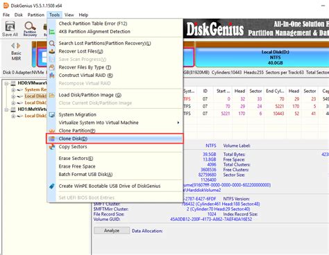Viewport: 329px width, 255px height.
Task: Click End Cylinder value 10443
Action: tap(278, 114)
